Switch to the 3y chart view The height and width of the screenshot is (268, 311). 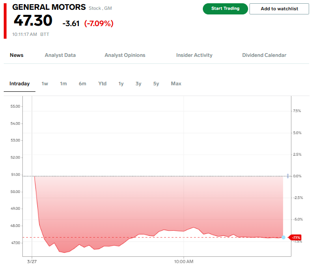click(138, 83)
